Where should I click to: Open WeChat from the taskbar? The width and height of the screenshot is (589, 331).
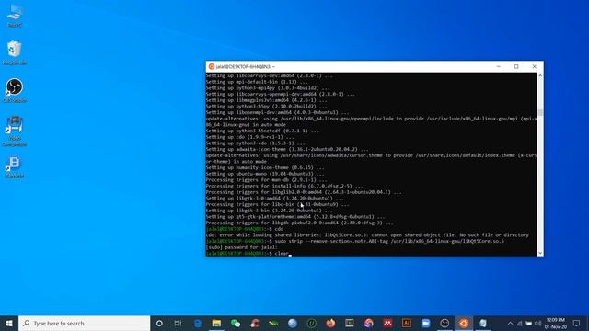pos(236,323)
